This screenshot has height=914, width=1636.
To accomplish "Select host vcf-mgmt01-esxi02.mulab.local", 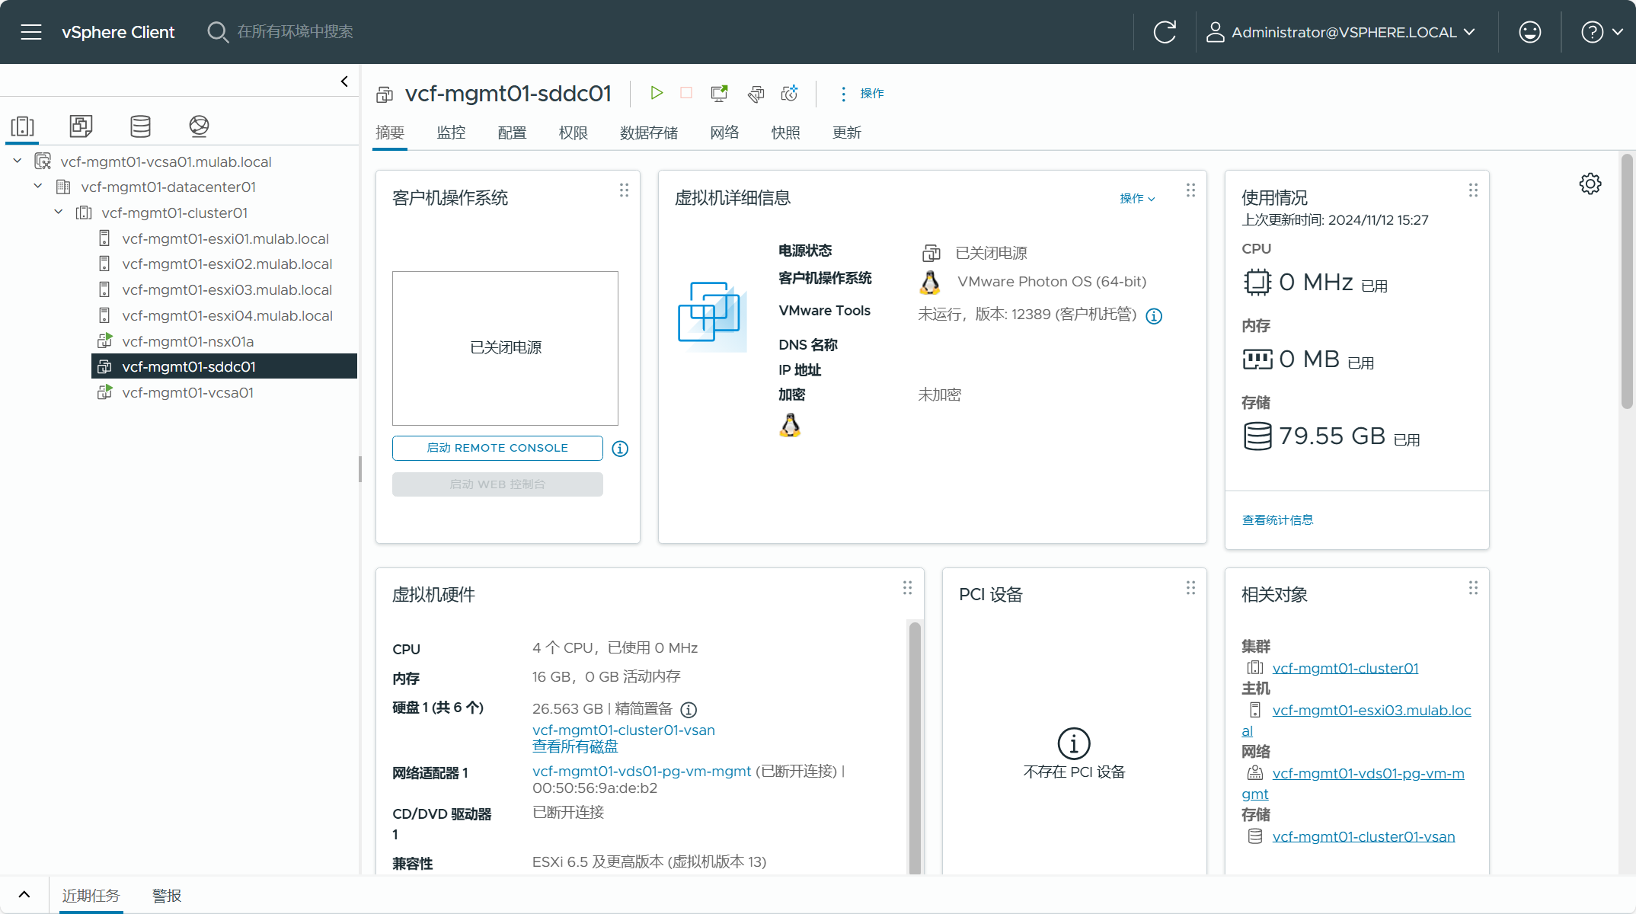I will [x=226, y=264].
